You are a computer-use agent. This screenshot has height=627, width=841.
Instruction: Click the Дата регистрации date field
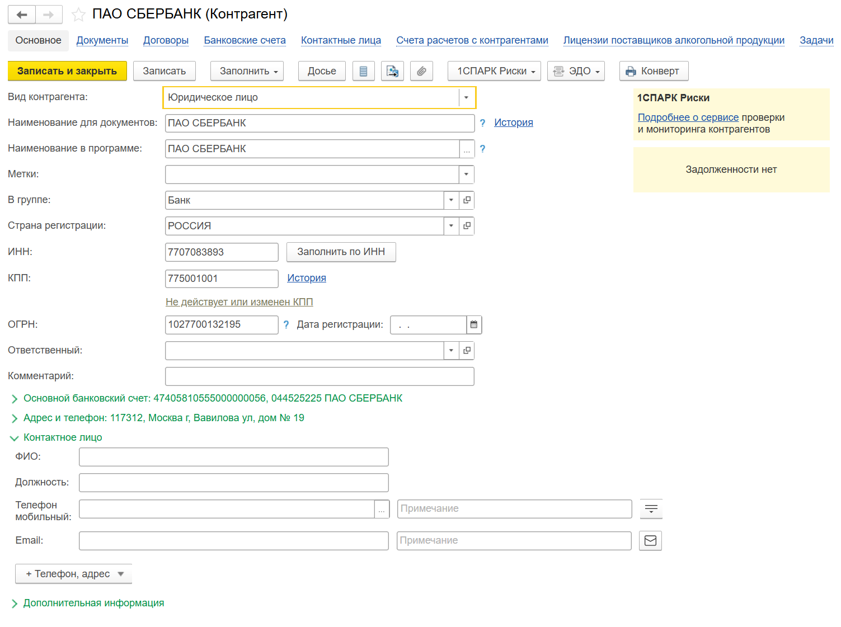[429, 325]
